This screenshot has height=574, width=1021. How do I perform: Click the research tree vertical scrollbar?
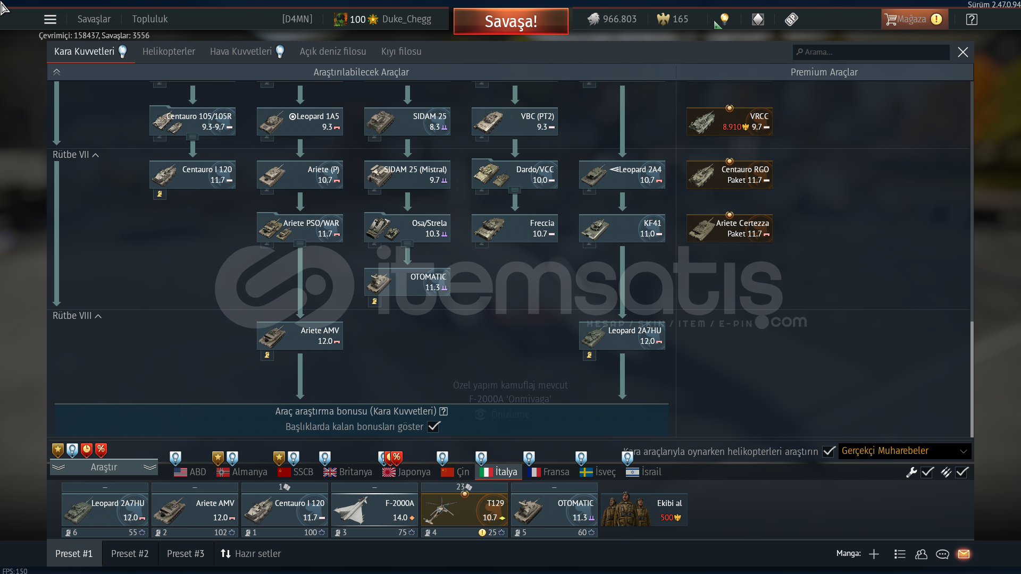972,380
